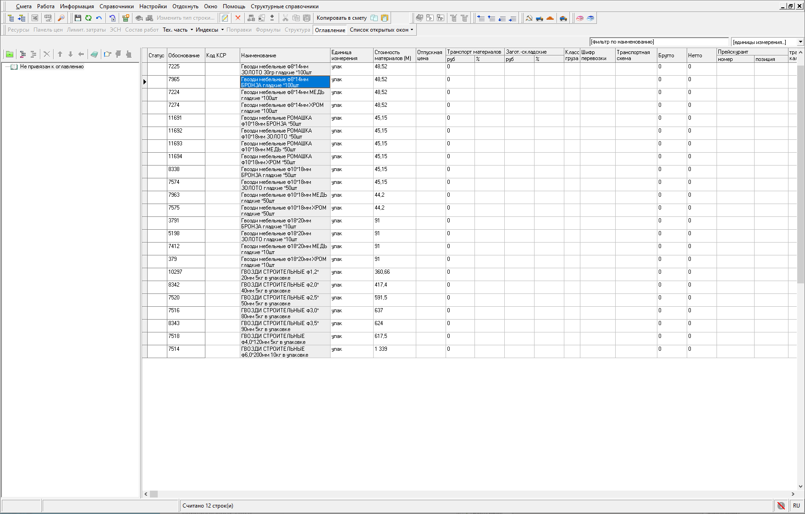Screen dimensions: 805x514
Task: Click the red X delete icon in toolbar
Action: click(237, 18)
